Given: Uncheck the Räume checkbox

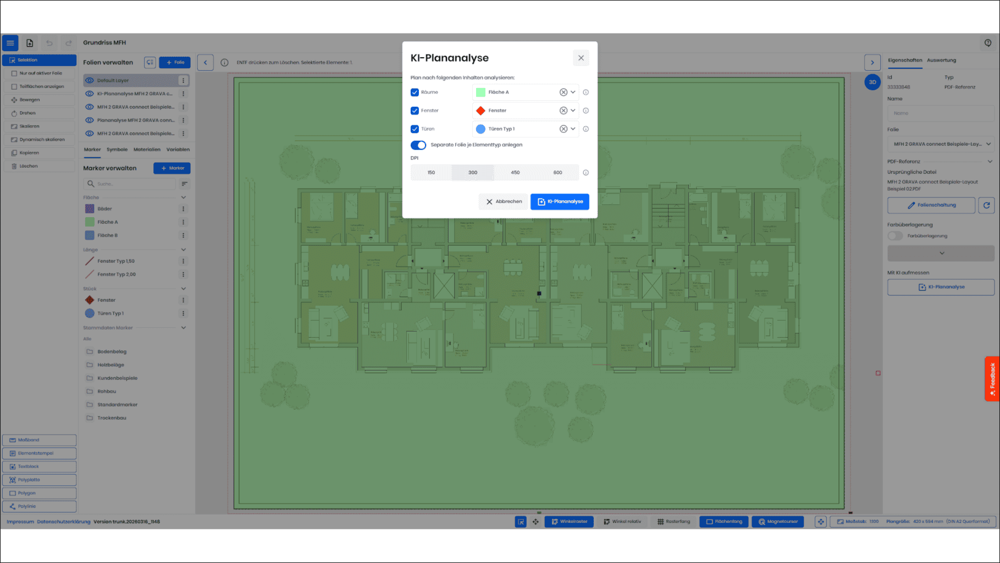Looking at the screenshot, I should [415, 92].
